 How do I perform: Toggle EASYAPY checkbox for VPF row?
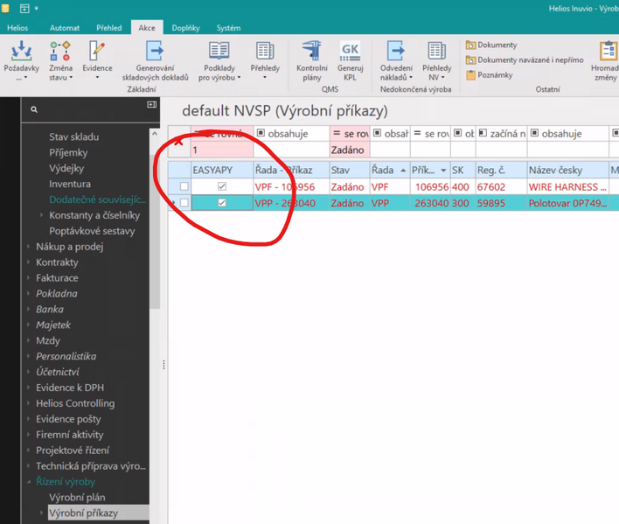[x=222, y=186]
